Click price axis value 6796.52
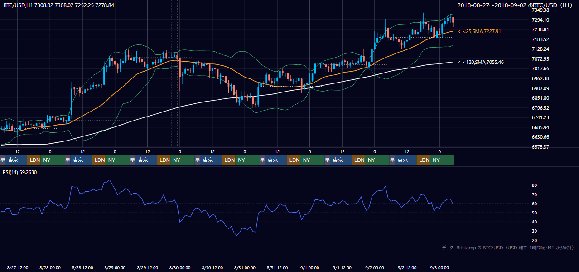The height and width of the screenshot is (272, 579). 540,108
